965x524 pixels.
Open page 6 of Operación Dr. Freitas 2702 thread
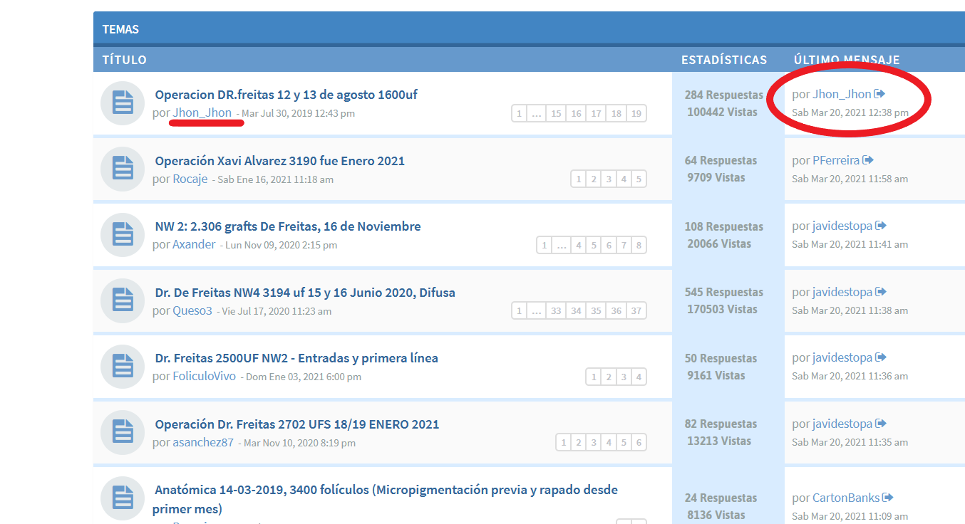639,443
